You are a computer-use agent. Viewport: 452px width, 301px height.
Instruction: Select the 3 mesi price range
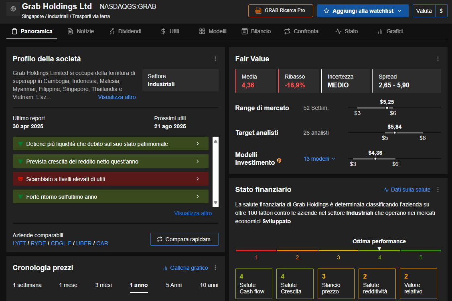point(103,285)
